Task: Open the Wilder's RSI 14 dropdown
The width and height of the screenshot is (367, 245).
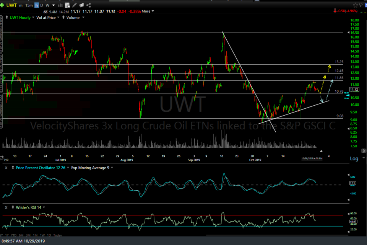Action: pyautogui.click(x=43, y=207)
